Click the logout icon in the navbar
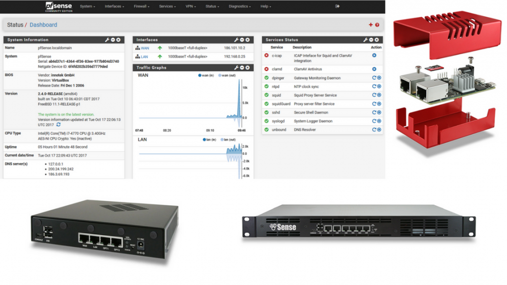The height and width of the screenshot is (285, 507). pos(337,6)
